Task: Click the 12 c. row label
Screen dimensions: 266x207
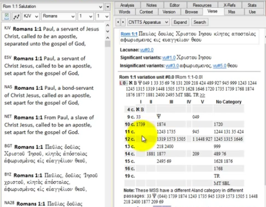Action: pos(130,139)
